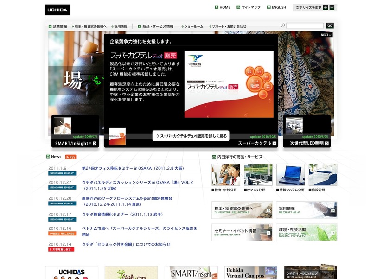Switch to the ENGLISH site
Image resolution: width=383 pixels, height=279 pixels.
pos(276,7)
